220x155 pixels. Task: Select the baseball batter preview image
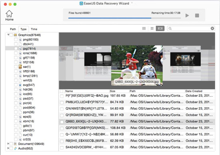tap(137, 65)
